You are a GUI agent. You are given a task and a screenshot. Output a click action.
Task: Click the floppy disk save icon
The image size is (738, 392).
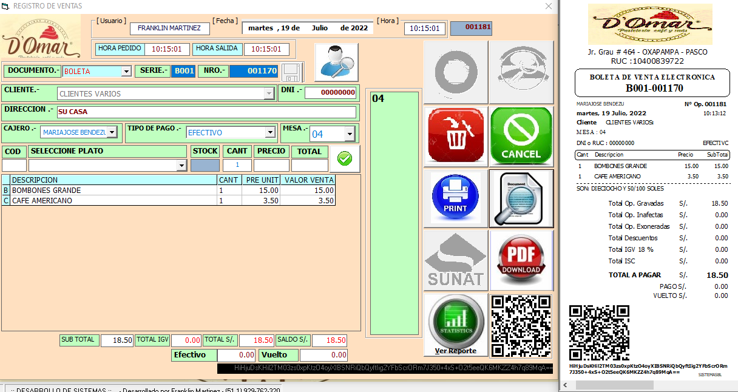(292, 72)
